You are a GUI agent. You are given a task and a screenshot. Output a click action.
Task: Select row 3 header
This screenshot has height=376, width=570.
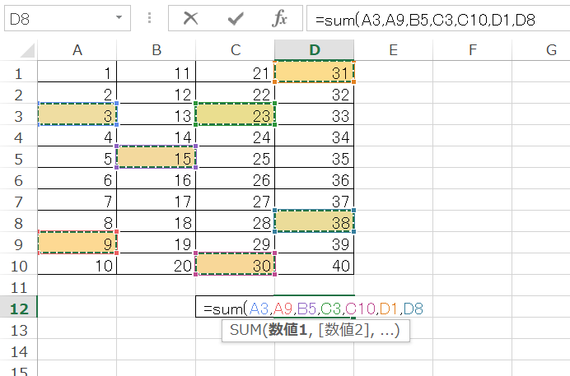[19, 114]
